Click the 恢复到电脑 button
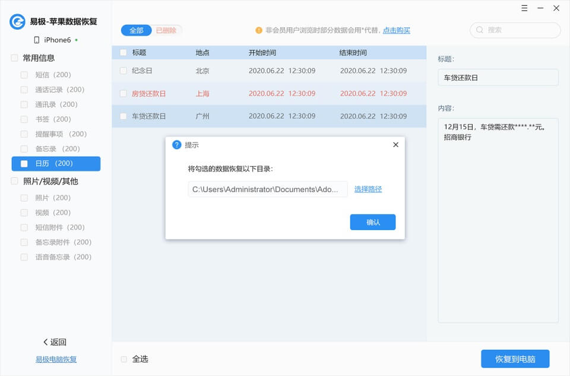The width and height of the screenshot is (570, 376). pos(515,359)
